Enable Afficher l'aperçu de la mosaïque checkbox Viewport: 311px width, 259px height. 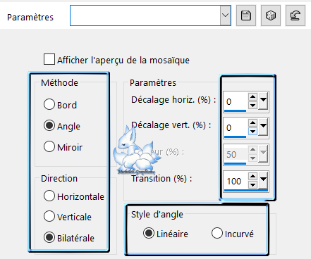49,59
